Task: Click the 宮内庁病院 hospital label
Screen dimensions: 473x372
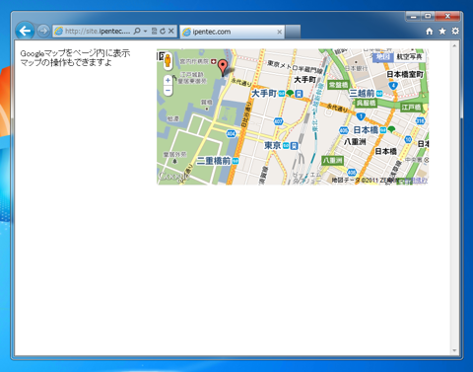Action: pyautogui.click(x=194, y=61)
